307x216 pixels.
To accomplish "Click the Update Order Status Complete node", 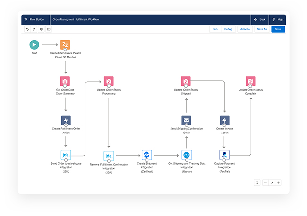I will [250, 81].
